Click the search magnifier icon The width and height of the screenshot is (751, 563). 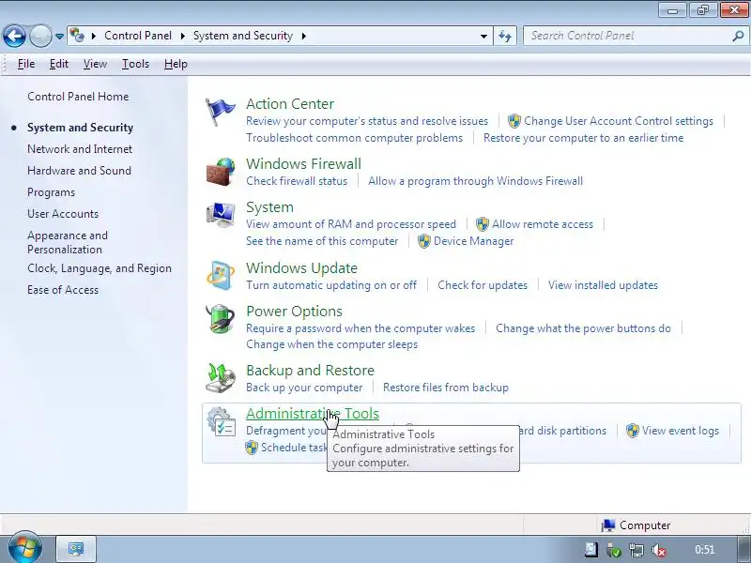click(738, 36)
